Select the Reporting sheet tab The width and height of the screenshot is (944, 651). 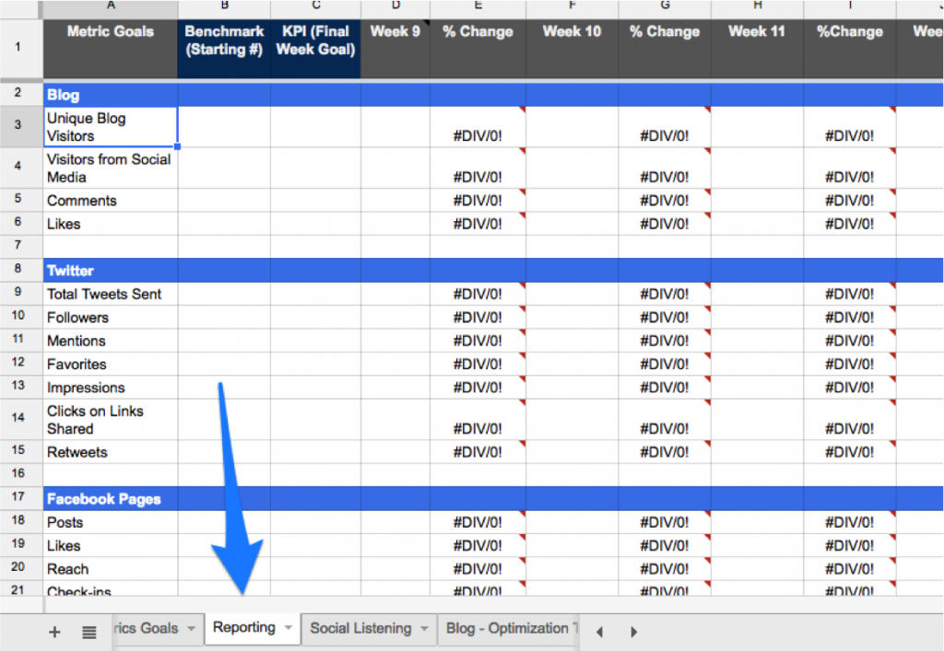tap(245, 628)
